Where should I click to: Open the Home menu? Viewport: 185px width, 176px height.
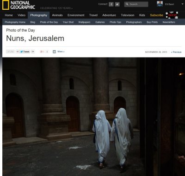pos(9,15)
